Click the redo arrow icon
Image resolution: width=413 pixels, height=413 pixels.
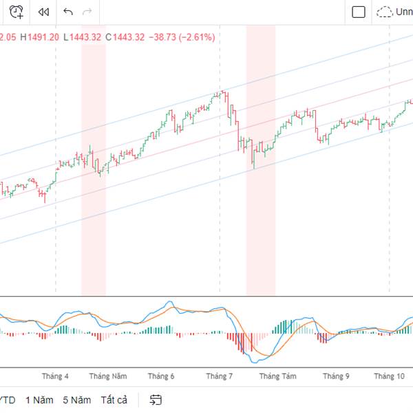[x=87, y=12]
